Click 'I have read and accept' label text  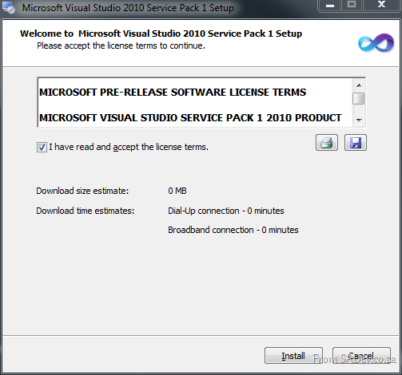tap(129, 147)
